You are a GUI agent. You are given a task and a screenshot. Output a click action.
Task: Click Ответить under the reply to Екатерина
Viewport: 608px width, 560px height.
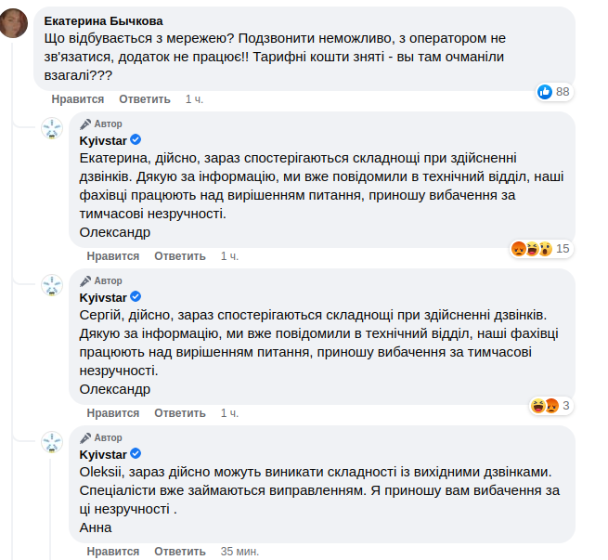[x=180, y=256]
